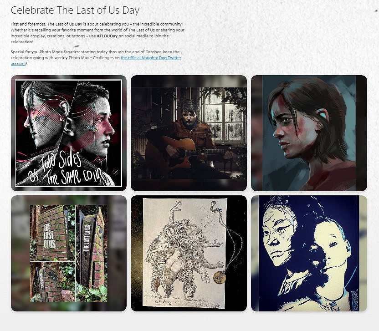Select the bottom-left console photo in collage
This screenshot has width=379, height=331.
coord(52,282)
